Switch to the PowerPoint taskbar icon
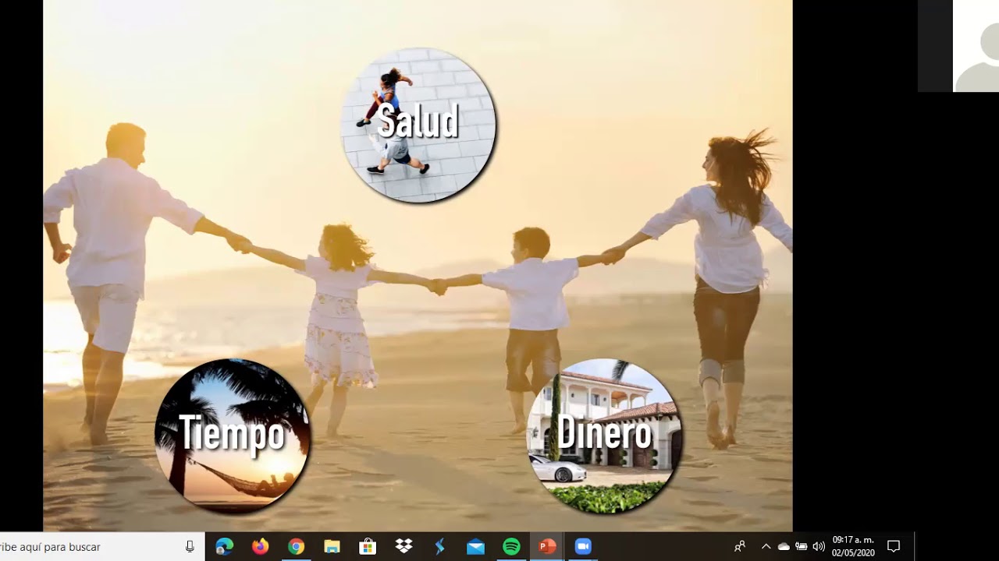999x561 pixels. [547, 547]
